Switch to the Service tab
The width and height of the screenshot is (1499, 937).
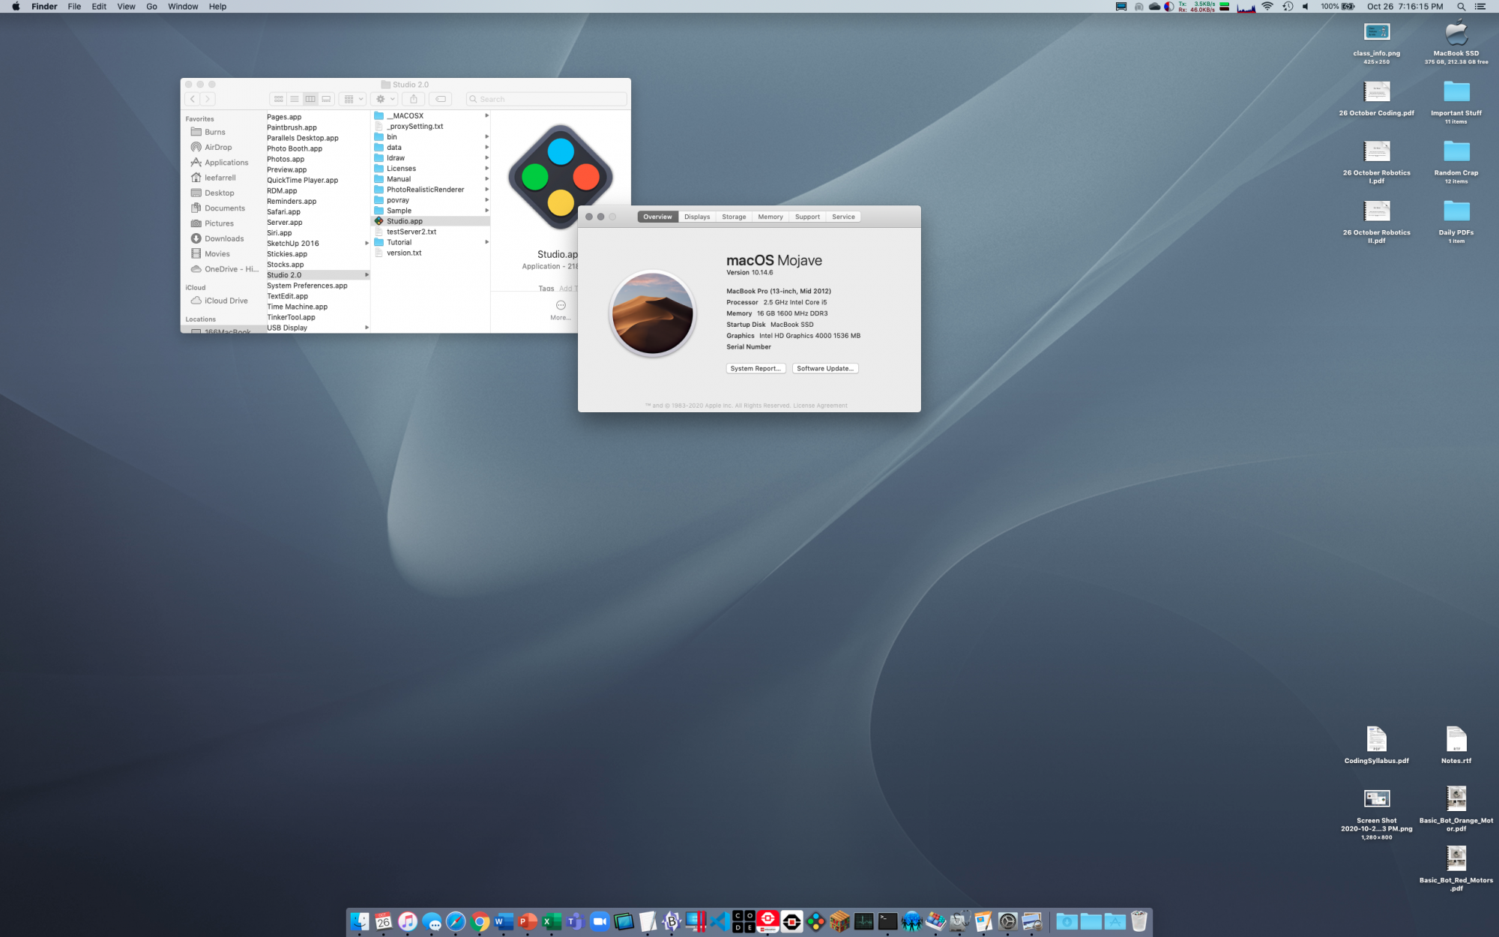click(x=843, y=217)
